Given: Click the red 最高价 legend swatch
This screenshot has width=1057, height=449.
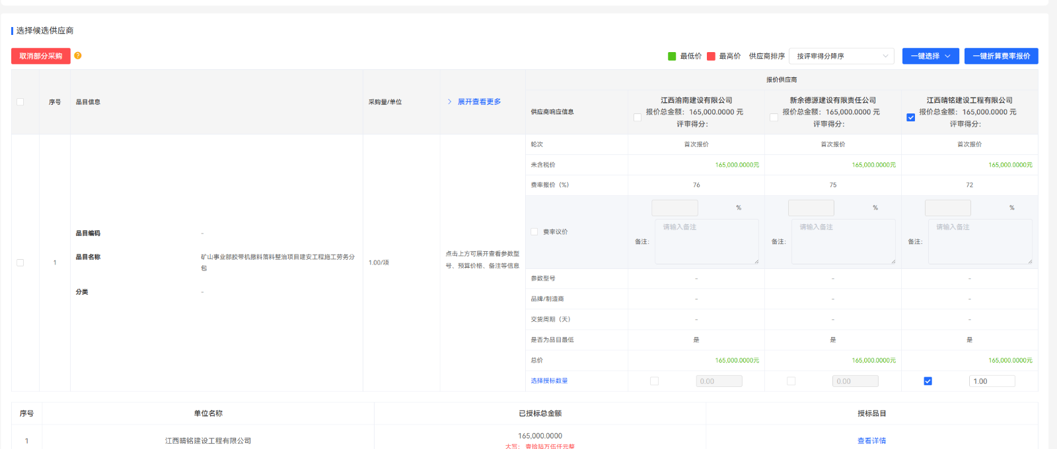Looking at the screenshot, I should 711,57.
